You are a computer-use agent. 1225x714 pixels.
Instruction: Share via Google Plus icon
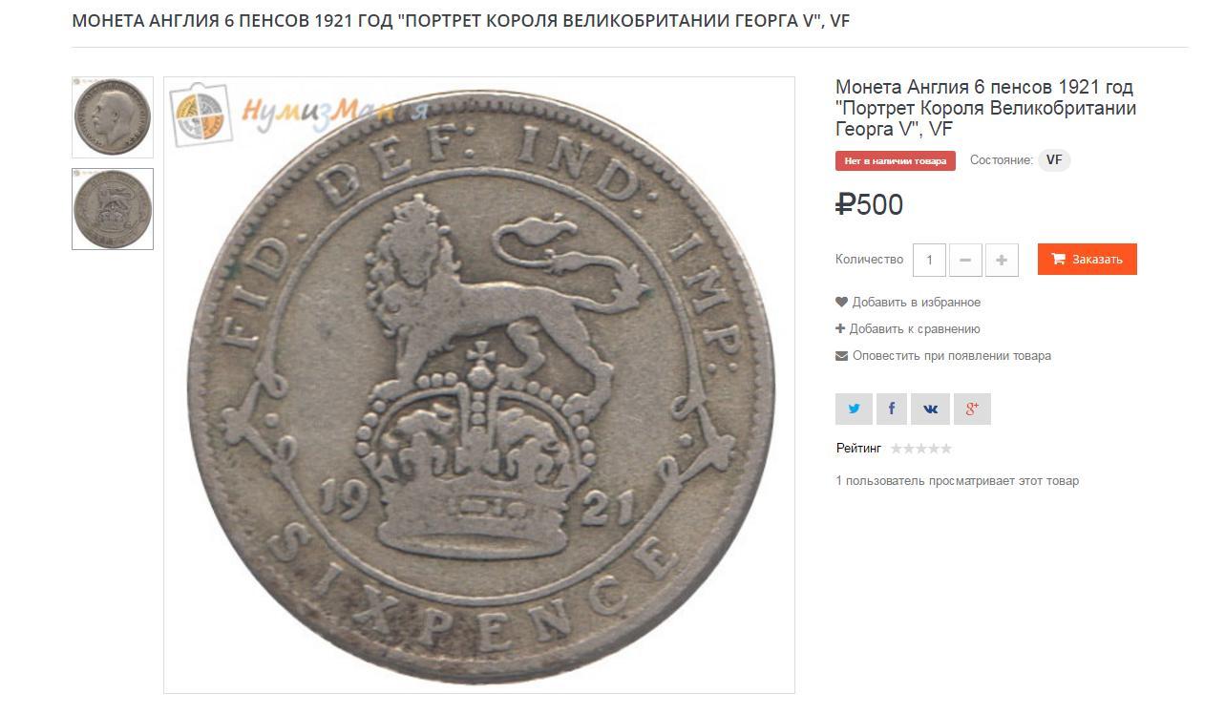972,409
